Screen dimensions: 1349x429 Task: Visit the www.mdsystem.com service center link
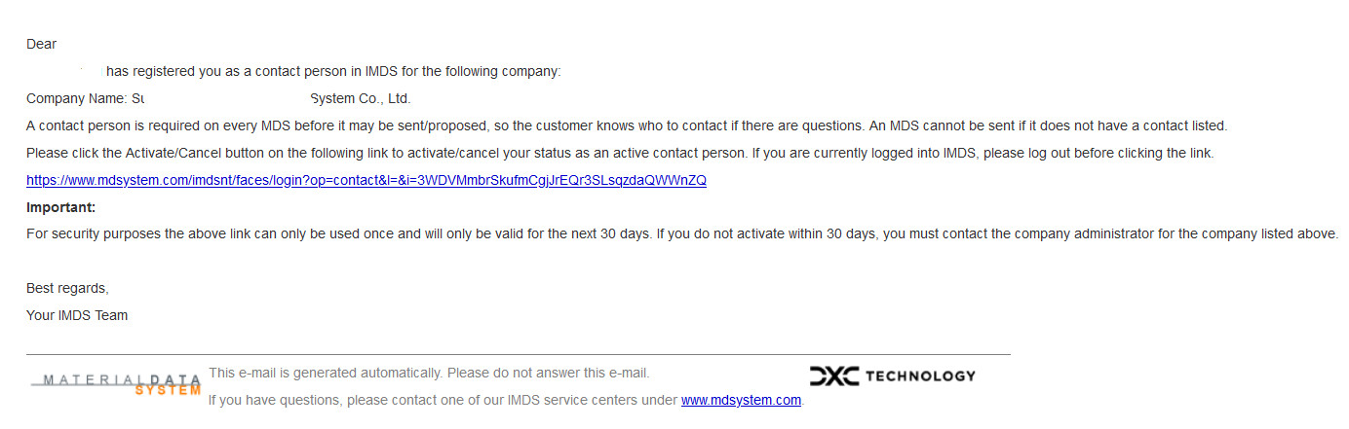[741, 400]
